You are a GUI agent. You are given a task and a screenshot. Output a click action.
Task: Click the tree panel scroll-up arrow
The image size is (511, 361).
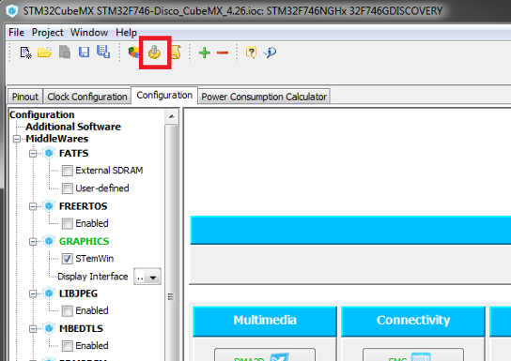(x=171, y=116)
